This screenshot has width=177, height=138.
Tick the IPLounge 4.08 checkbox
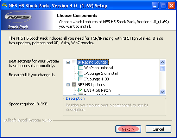81,79
